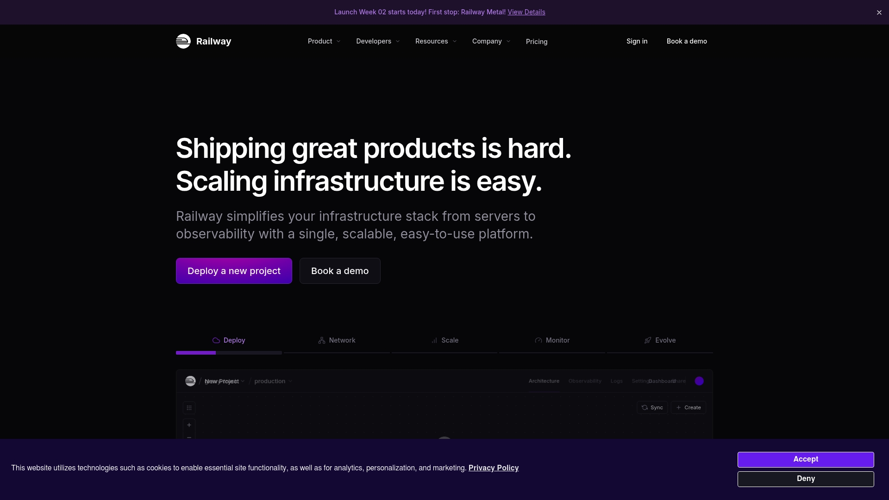Open the Logs tab in the dashboard
Screen dimensions: 889x500
tap(616, 381)
